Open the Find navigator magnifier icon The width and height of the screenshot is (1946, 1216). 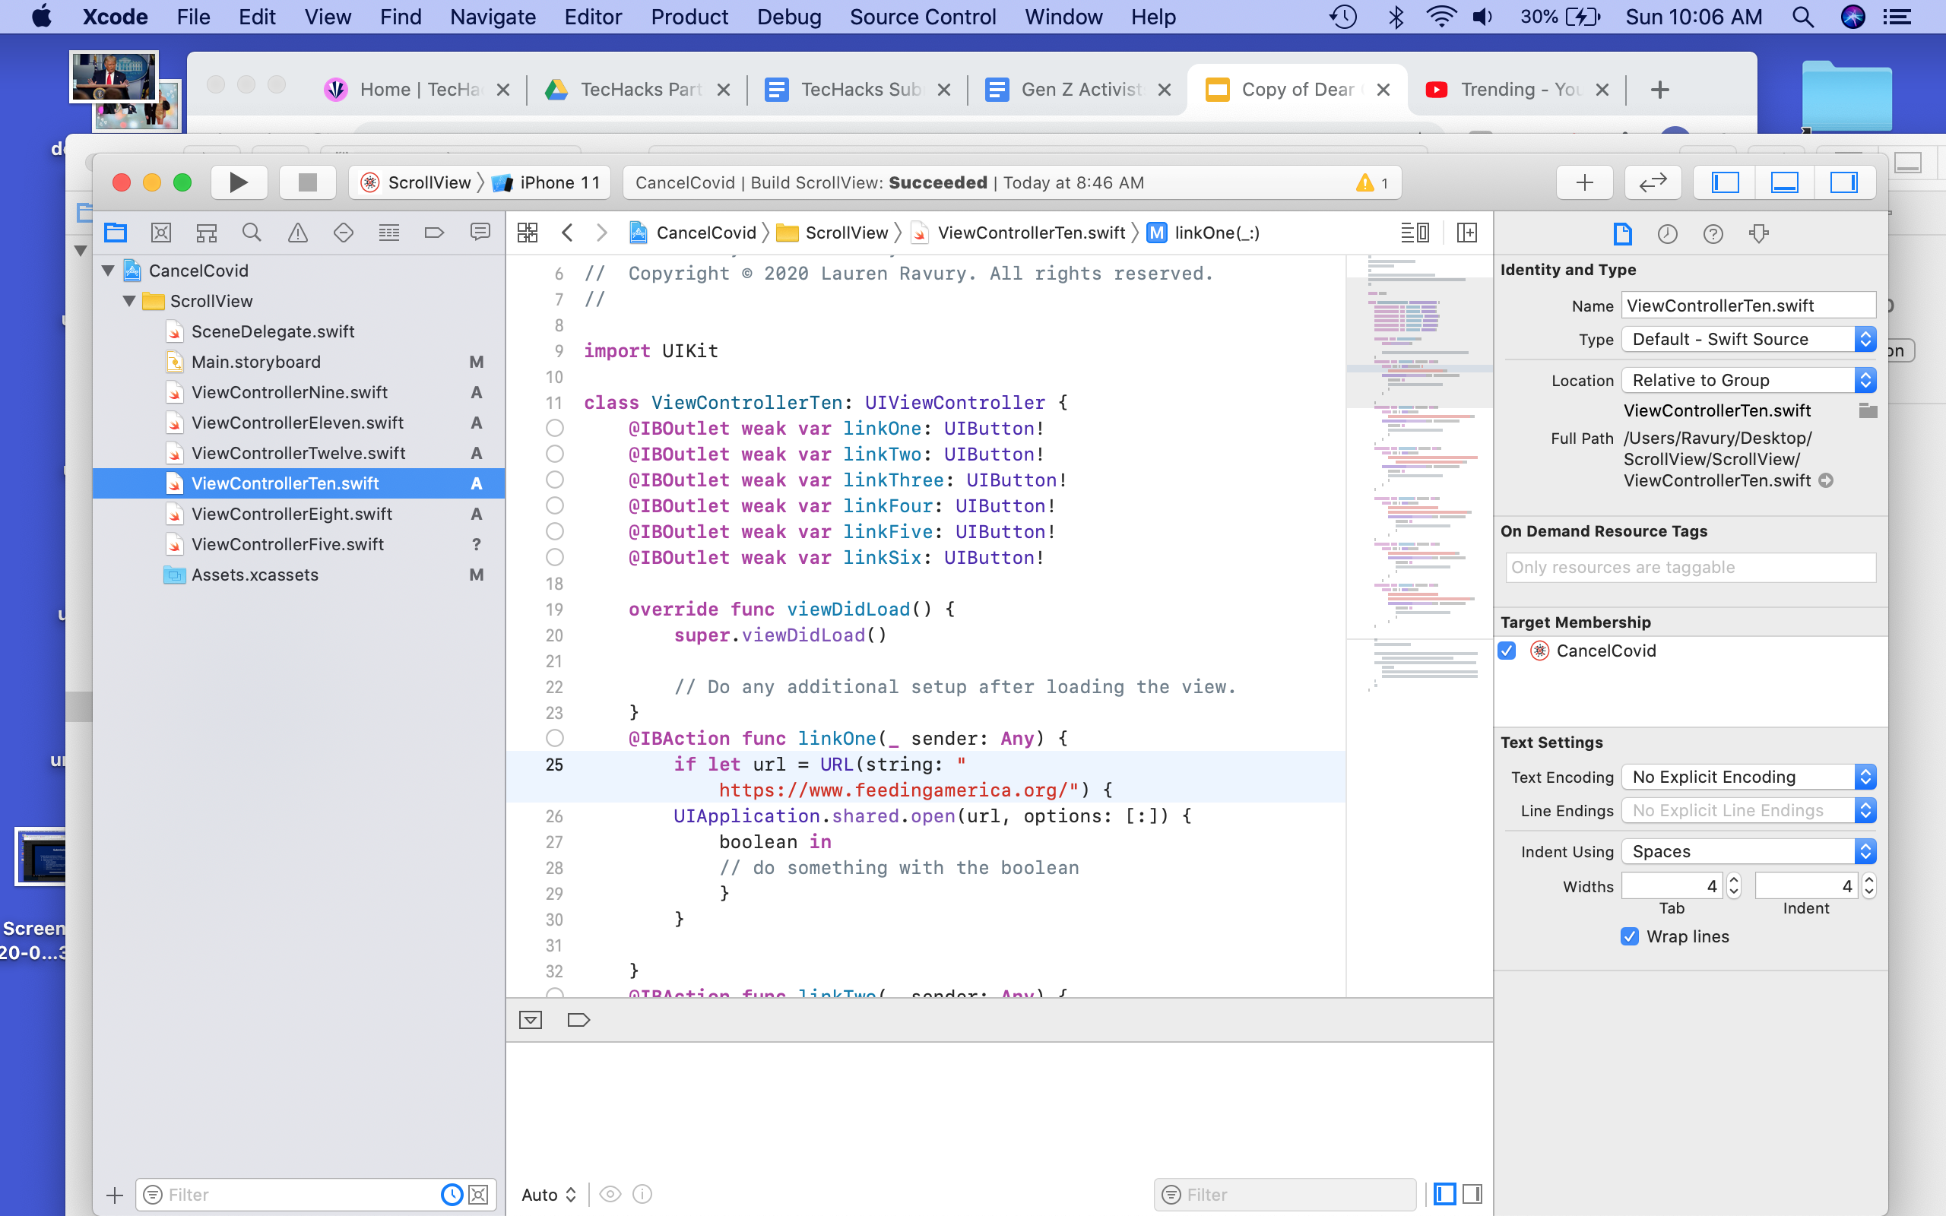252,233
